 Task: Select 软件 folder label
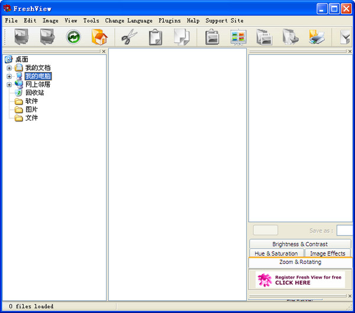(31, 101)
